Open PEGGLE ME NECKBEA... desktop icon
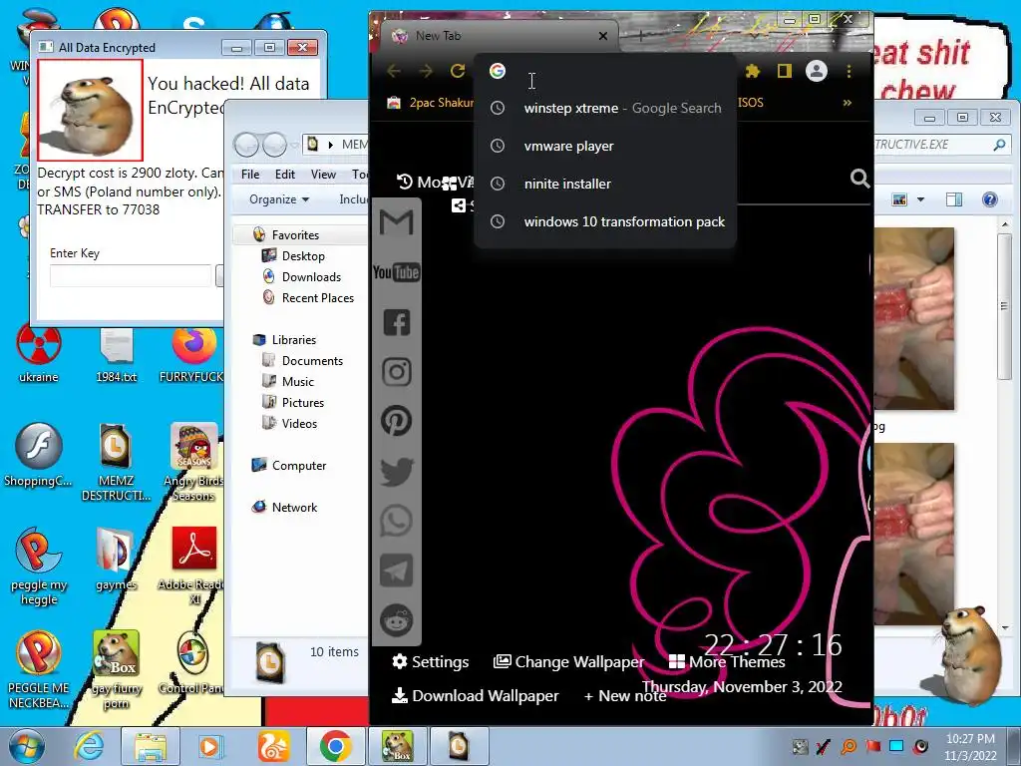Viewport: 1021px width, 766px height. click(39, 670)
